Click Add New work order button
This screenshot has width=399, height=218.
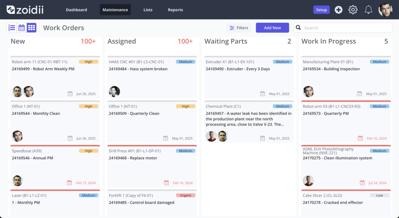tap(272, 27)
